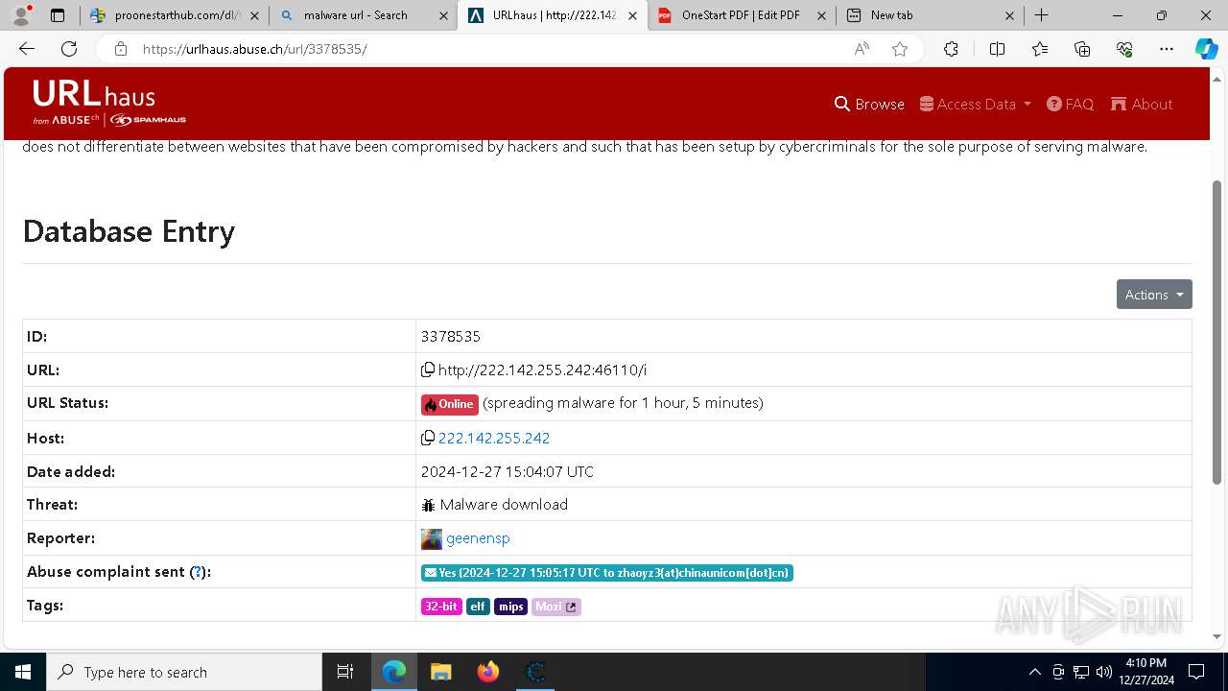The height and width of the screenshot is (691, 1228).
Task: View site information lock icon
Action: [x=121, y=49]
